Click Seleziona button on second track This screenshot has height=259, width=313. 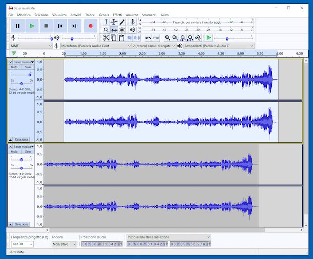22,224
